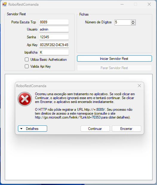Select the Senha input field
157x185 pixels.
(54, 37)
